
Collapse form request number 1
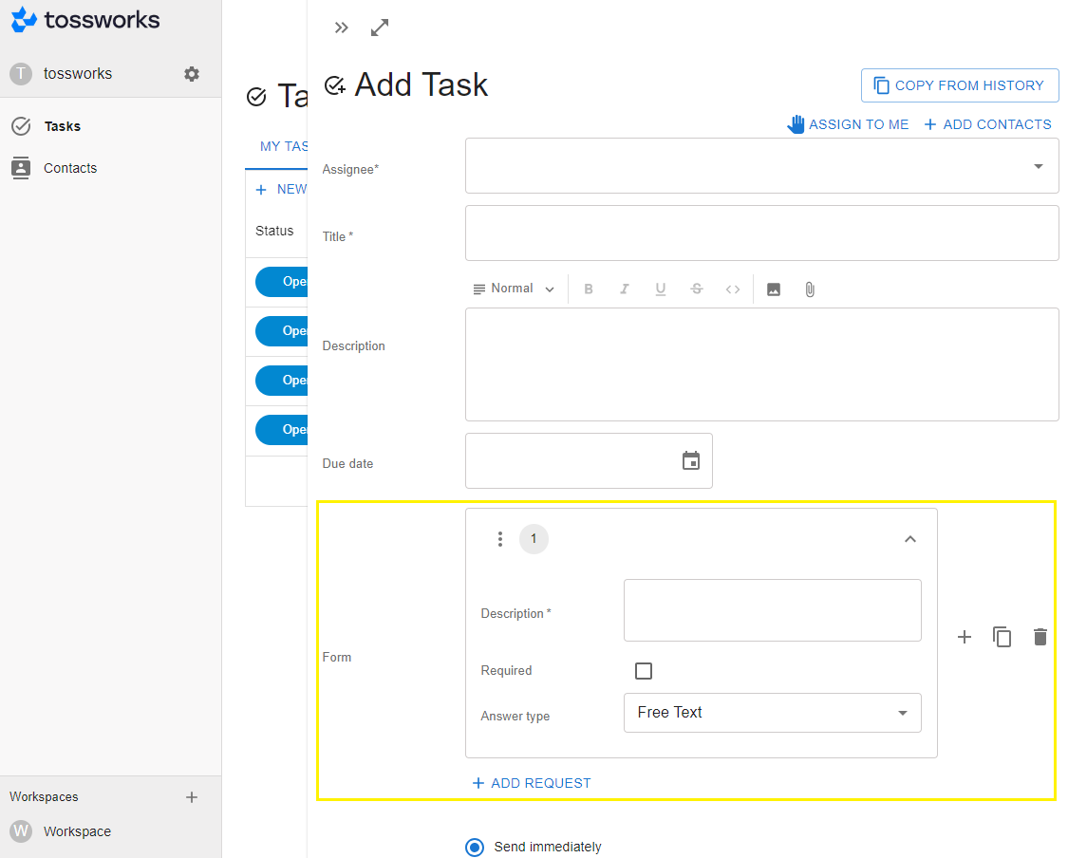pos(910,539)
